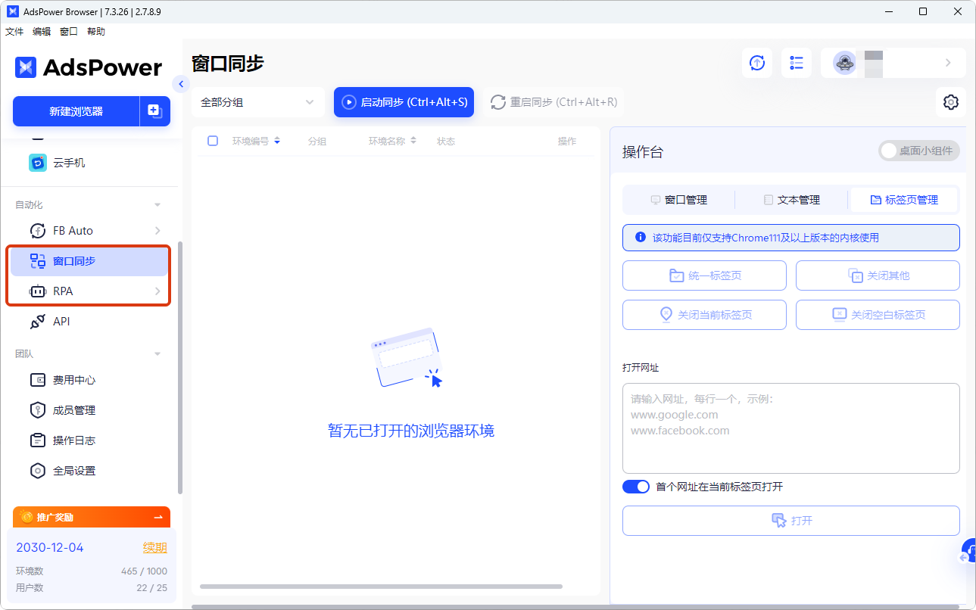This screenshot has height=610, width=976.
Task: Open 云手机 cloud phone item
Action: pos(68,163)
